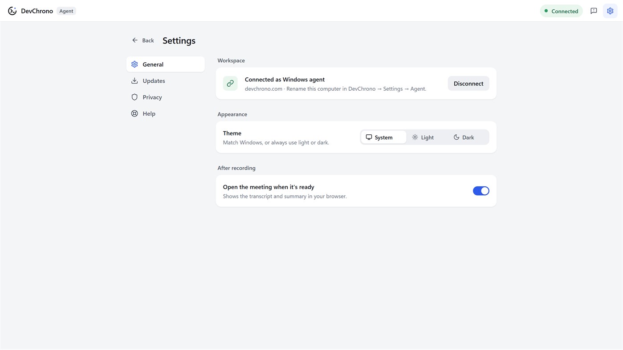Click the Theme label
Image resolution: width=623 pixels, height=350 pixels.
click(x=232, y=133)
